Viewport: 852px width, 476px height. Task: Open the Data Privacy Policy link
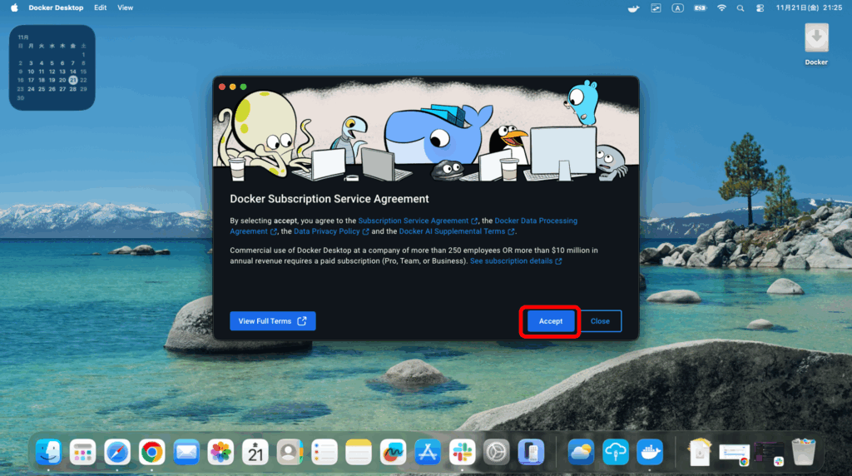click(x=327, y=231)
